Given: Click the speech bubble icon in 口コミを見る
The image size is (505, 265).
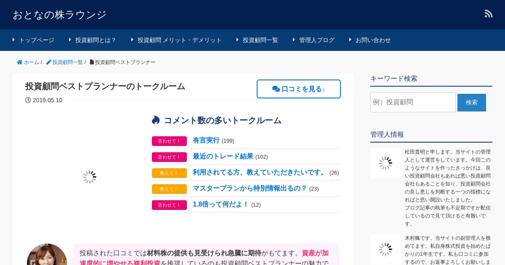Looking at the screenshot, I should click(x=276, y=89).
